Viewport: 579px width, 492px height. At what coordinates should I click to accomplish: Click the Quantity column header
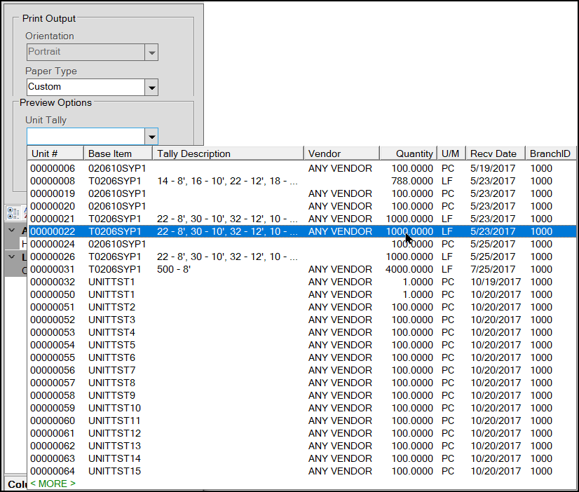coord(408,153)
